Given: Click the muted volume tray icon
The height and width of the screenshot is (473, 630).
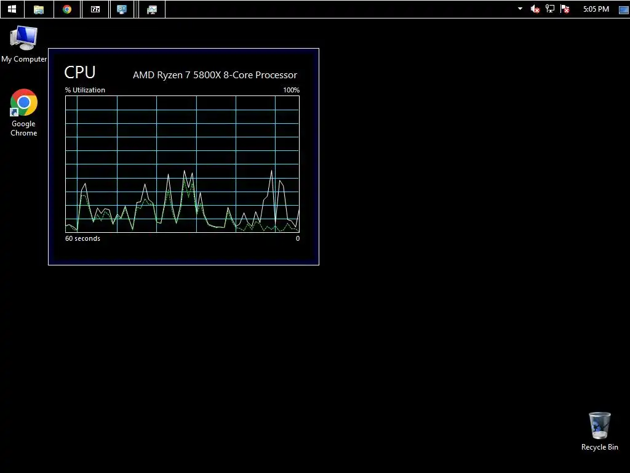Looking at the screenshot, I should pyautogui.click(x=535, y=9).
